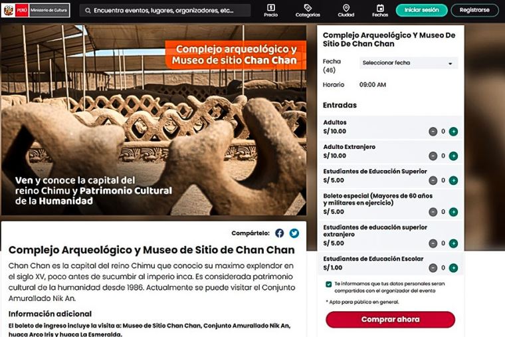Expand the Seleccionar fecha dropdown
The height and width of the screenshot is (337, 505).
(x=409, y=63)
